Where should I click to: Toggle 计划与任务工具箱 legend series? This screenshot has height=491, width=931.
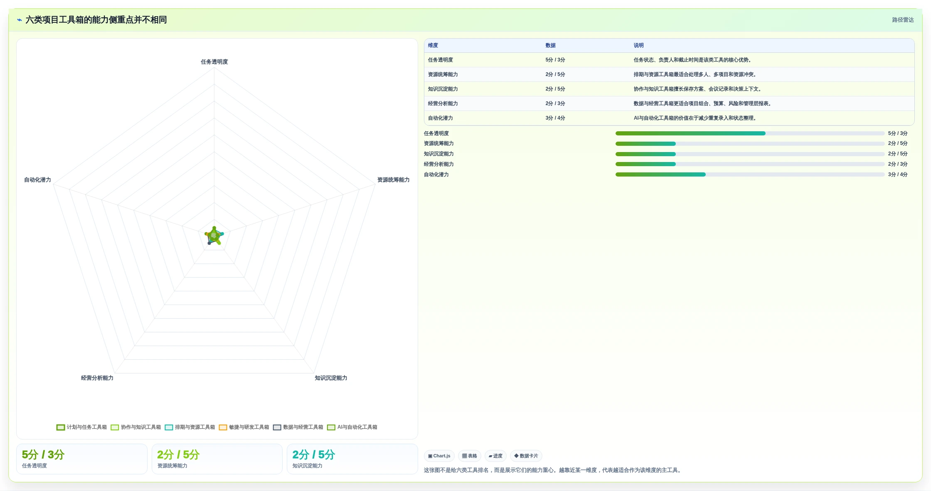point(81,427)
